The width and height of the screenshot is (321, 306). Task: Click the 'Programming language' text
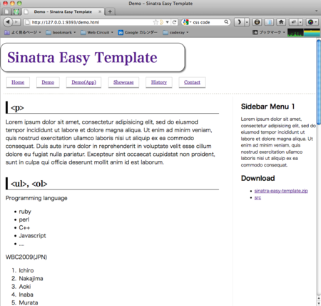click(x=36, y=198)
